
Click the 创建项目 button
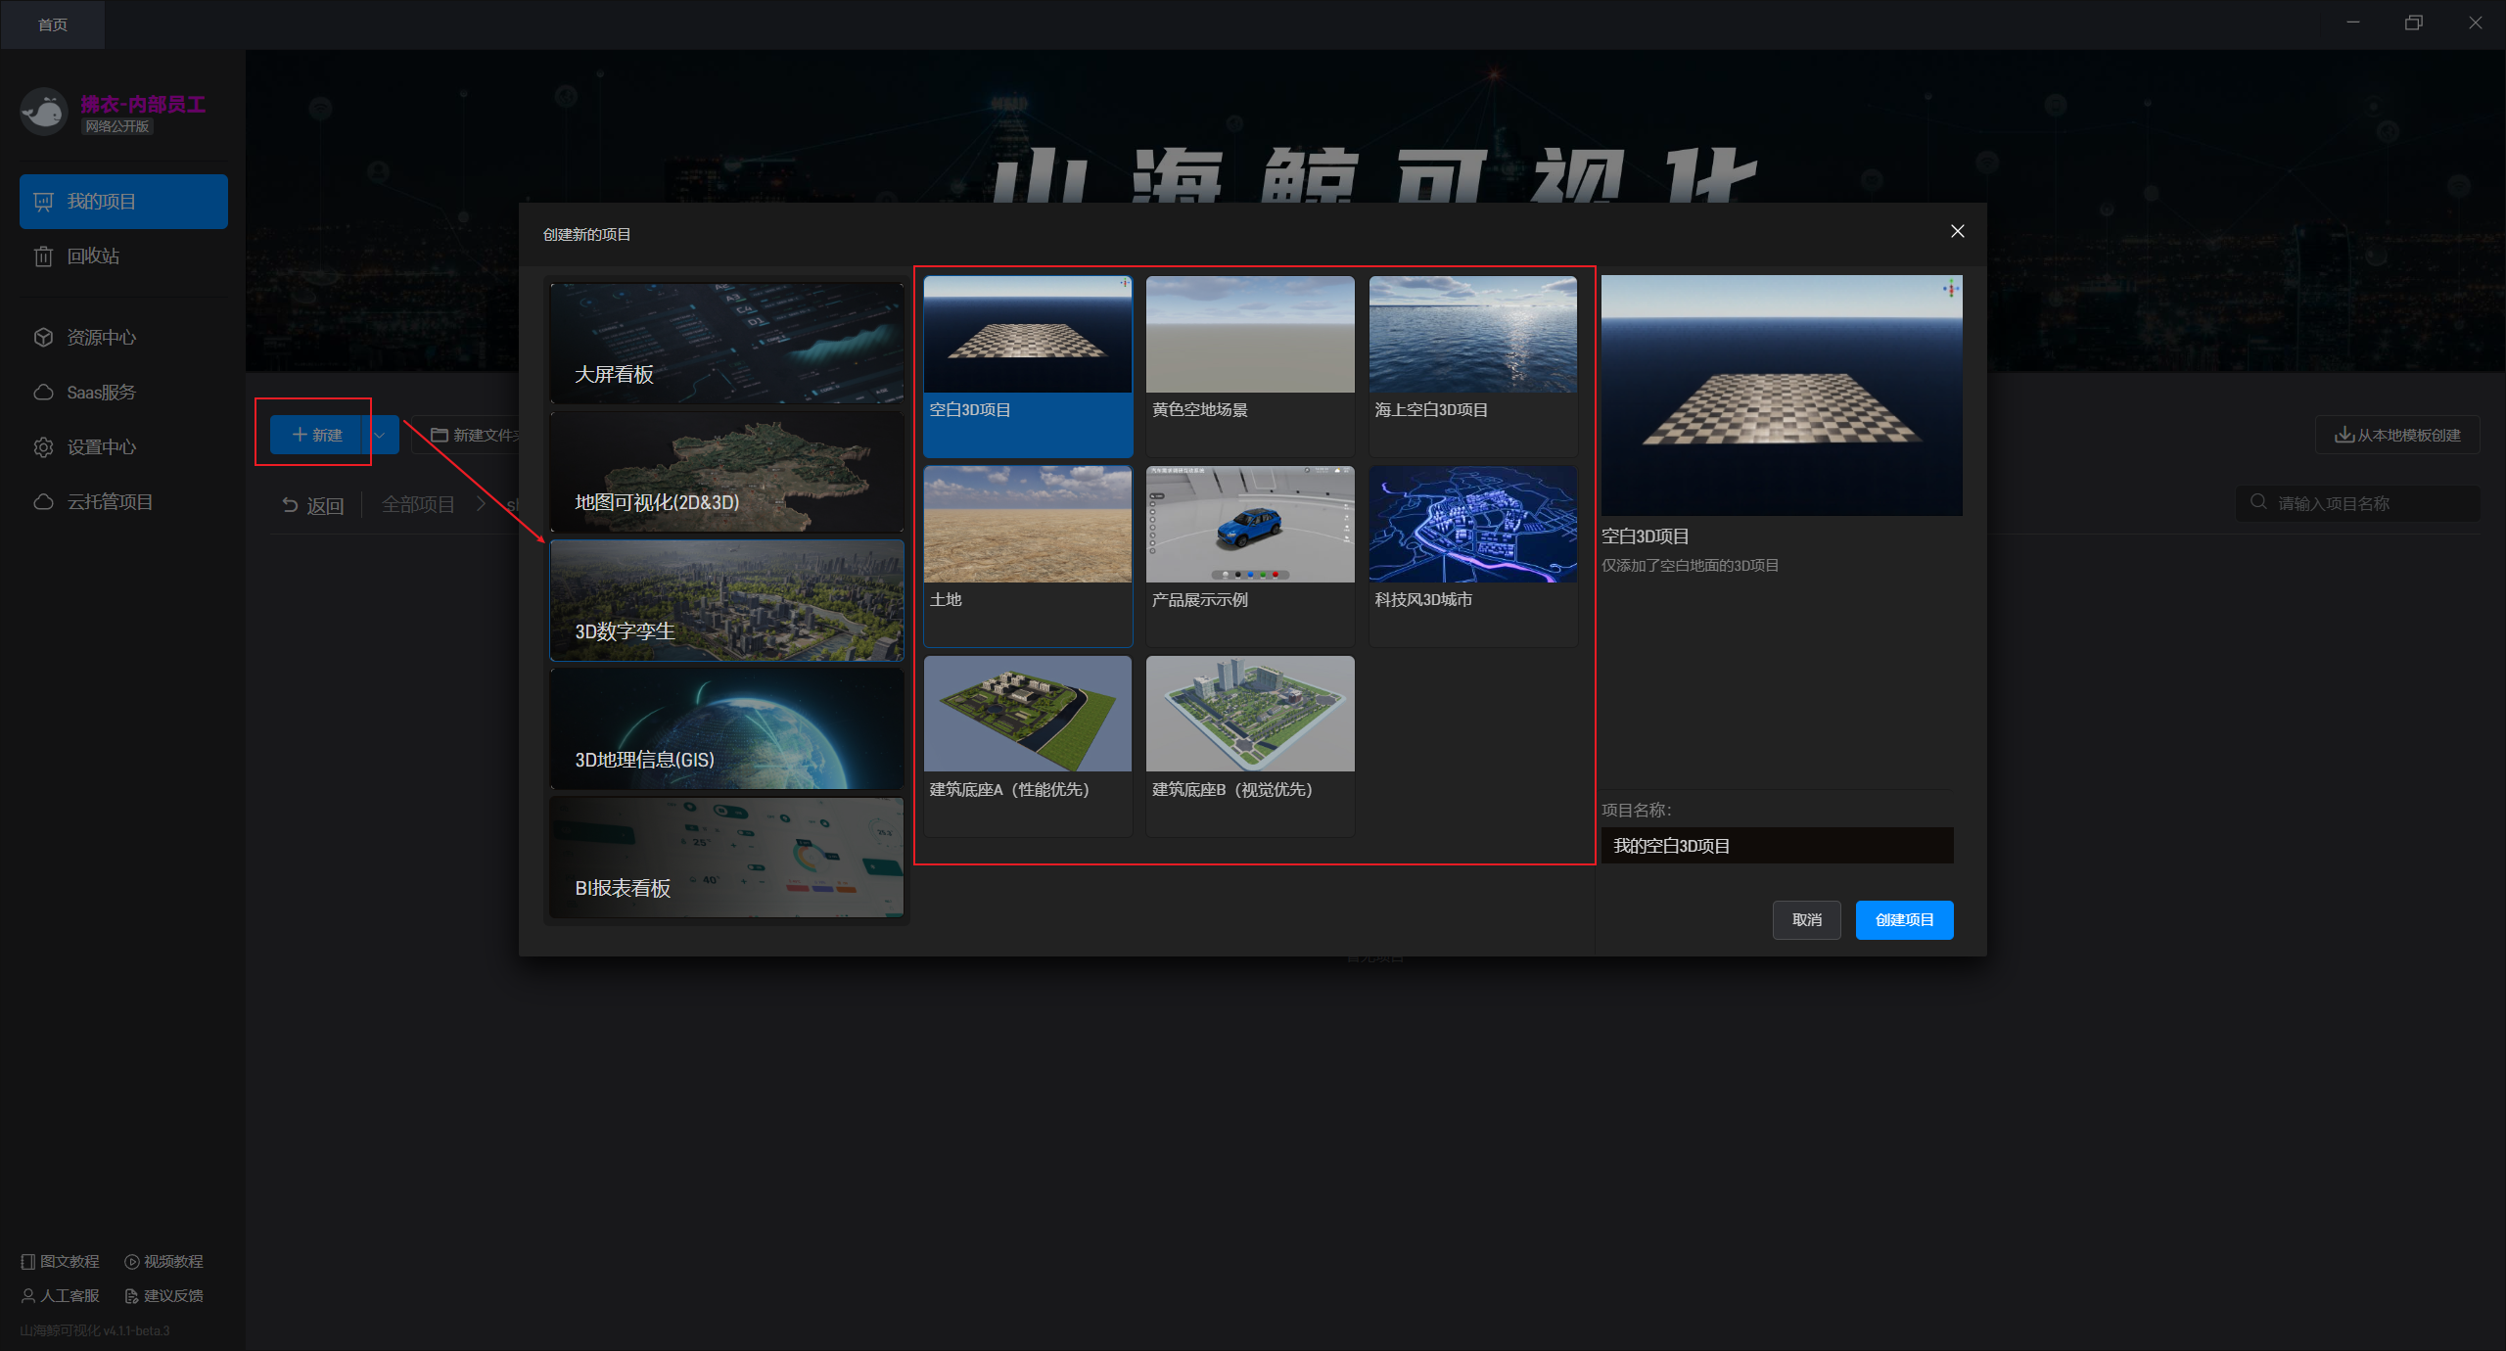pos(1904,920)
